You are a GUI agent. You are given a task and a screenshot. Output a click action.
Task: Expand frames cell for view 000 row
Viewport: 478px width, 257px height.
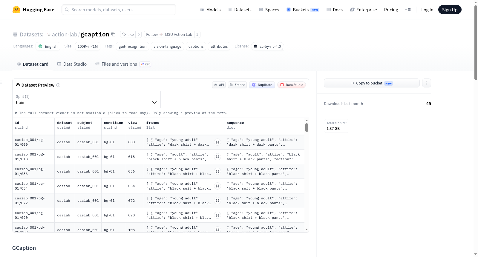(x=217, y=142)
